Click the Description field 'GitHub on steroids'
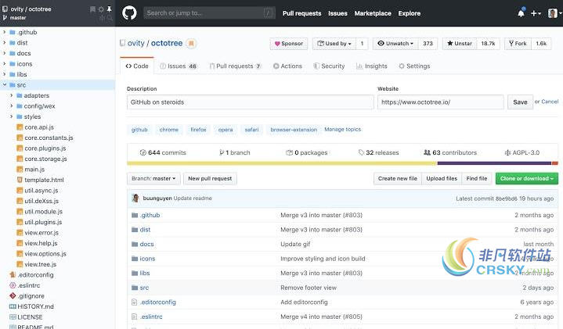The width and height of the screenshot is (563, 329). click(x=250, y=102)
